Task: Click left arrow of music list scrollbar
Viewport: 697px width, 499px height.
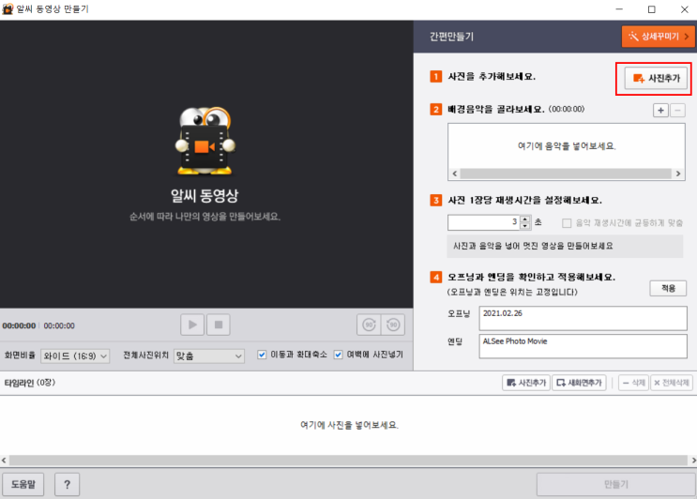Action: click(x=454, y=174)
